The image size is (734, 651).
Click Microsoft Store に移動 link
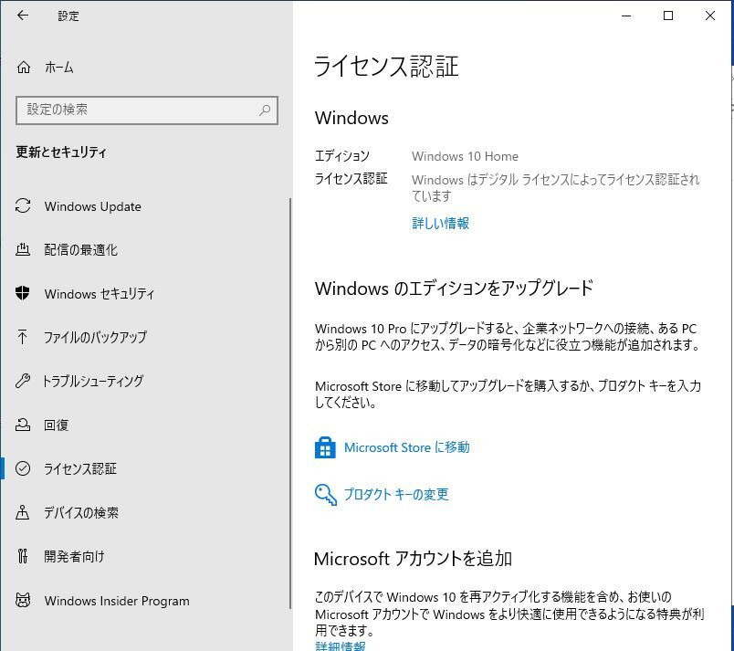(x=407, y=447)
